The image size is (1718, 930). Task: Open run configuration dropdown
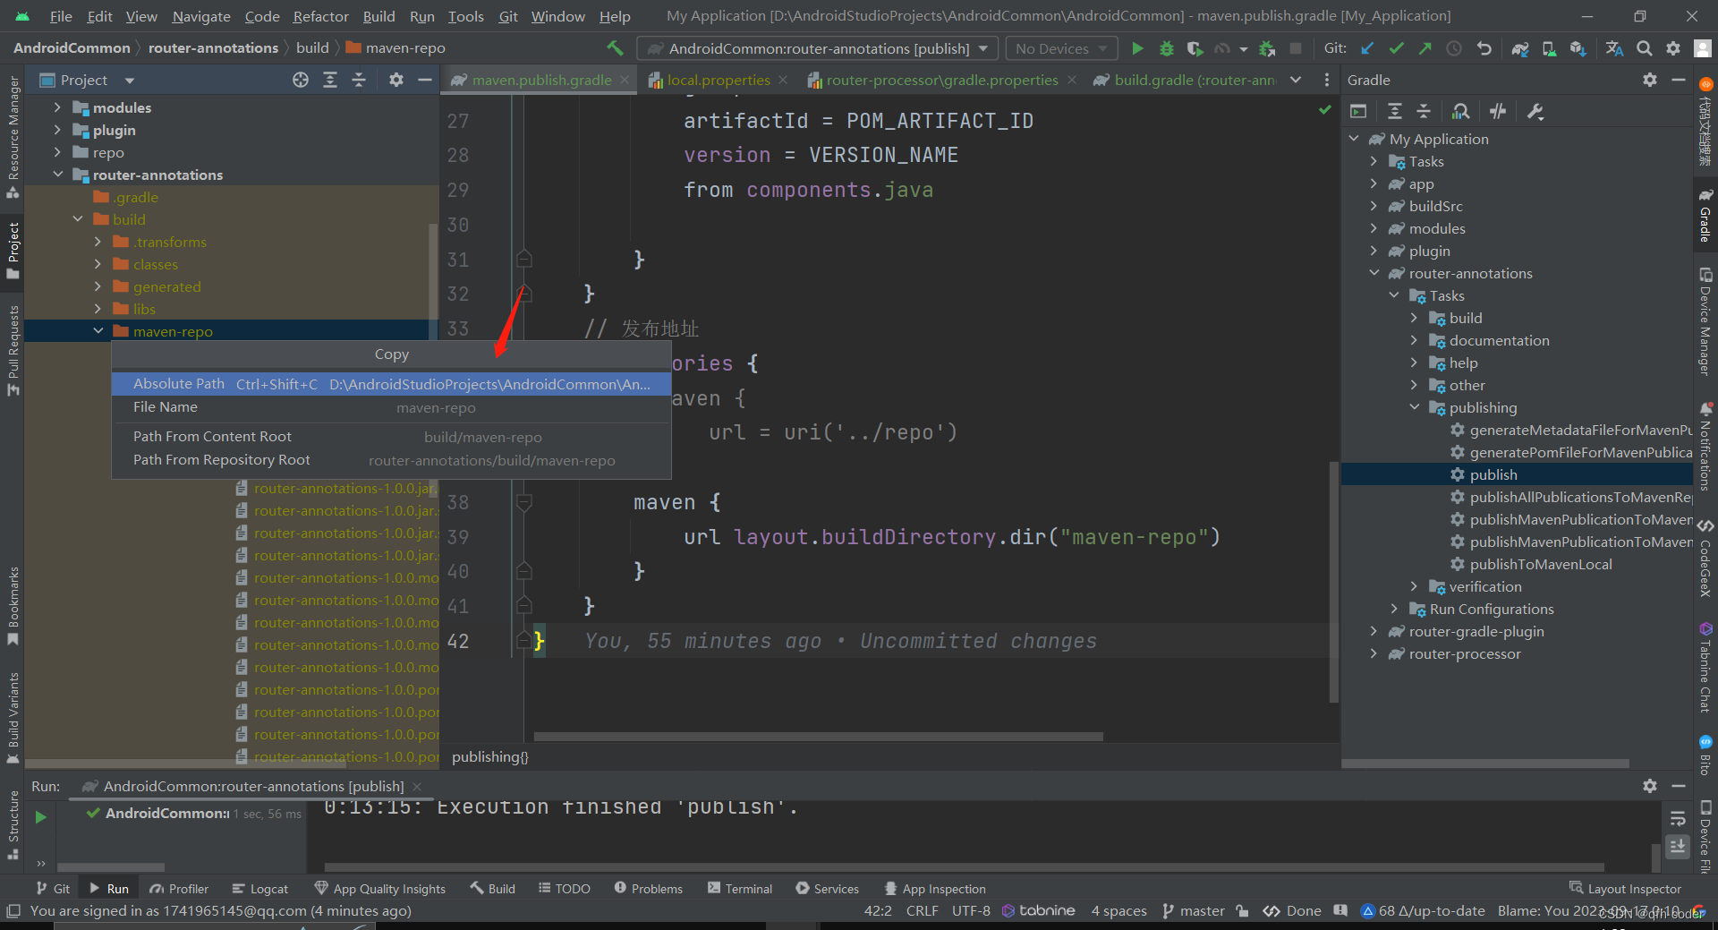tap(818, 48)
